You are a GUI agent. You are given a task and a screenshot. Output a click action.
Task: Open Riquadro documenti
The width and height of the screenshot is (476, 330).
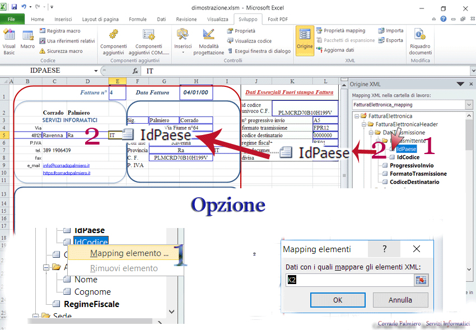pos(420,41)
